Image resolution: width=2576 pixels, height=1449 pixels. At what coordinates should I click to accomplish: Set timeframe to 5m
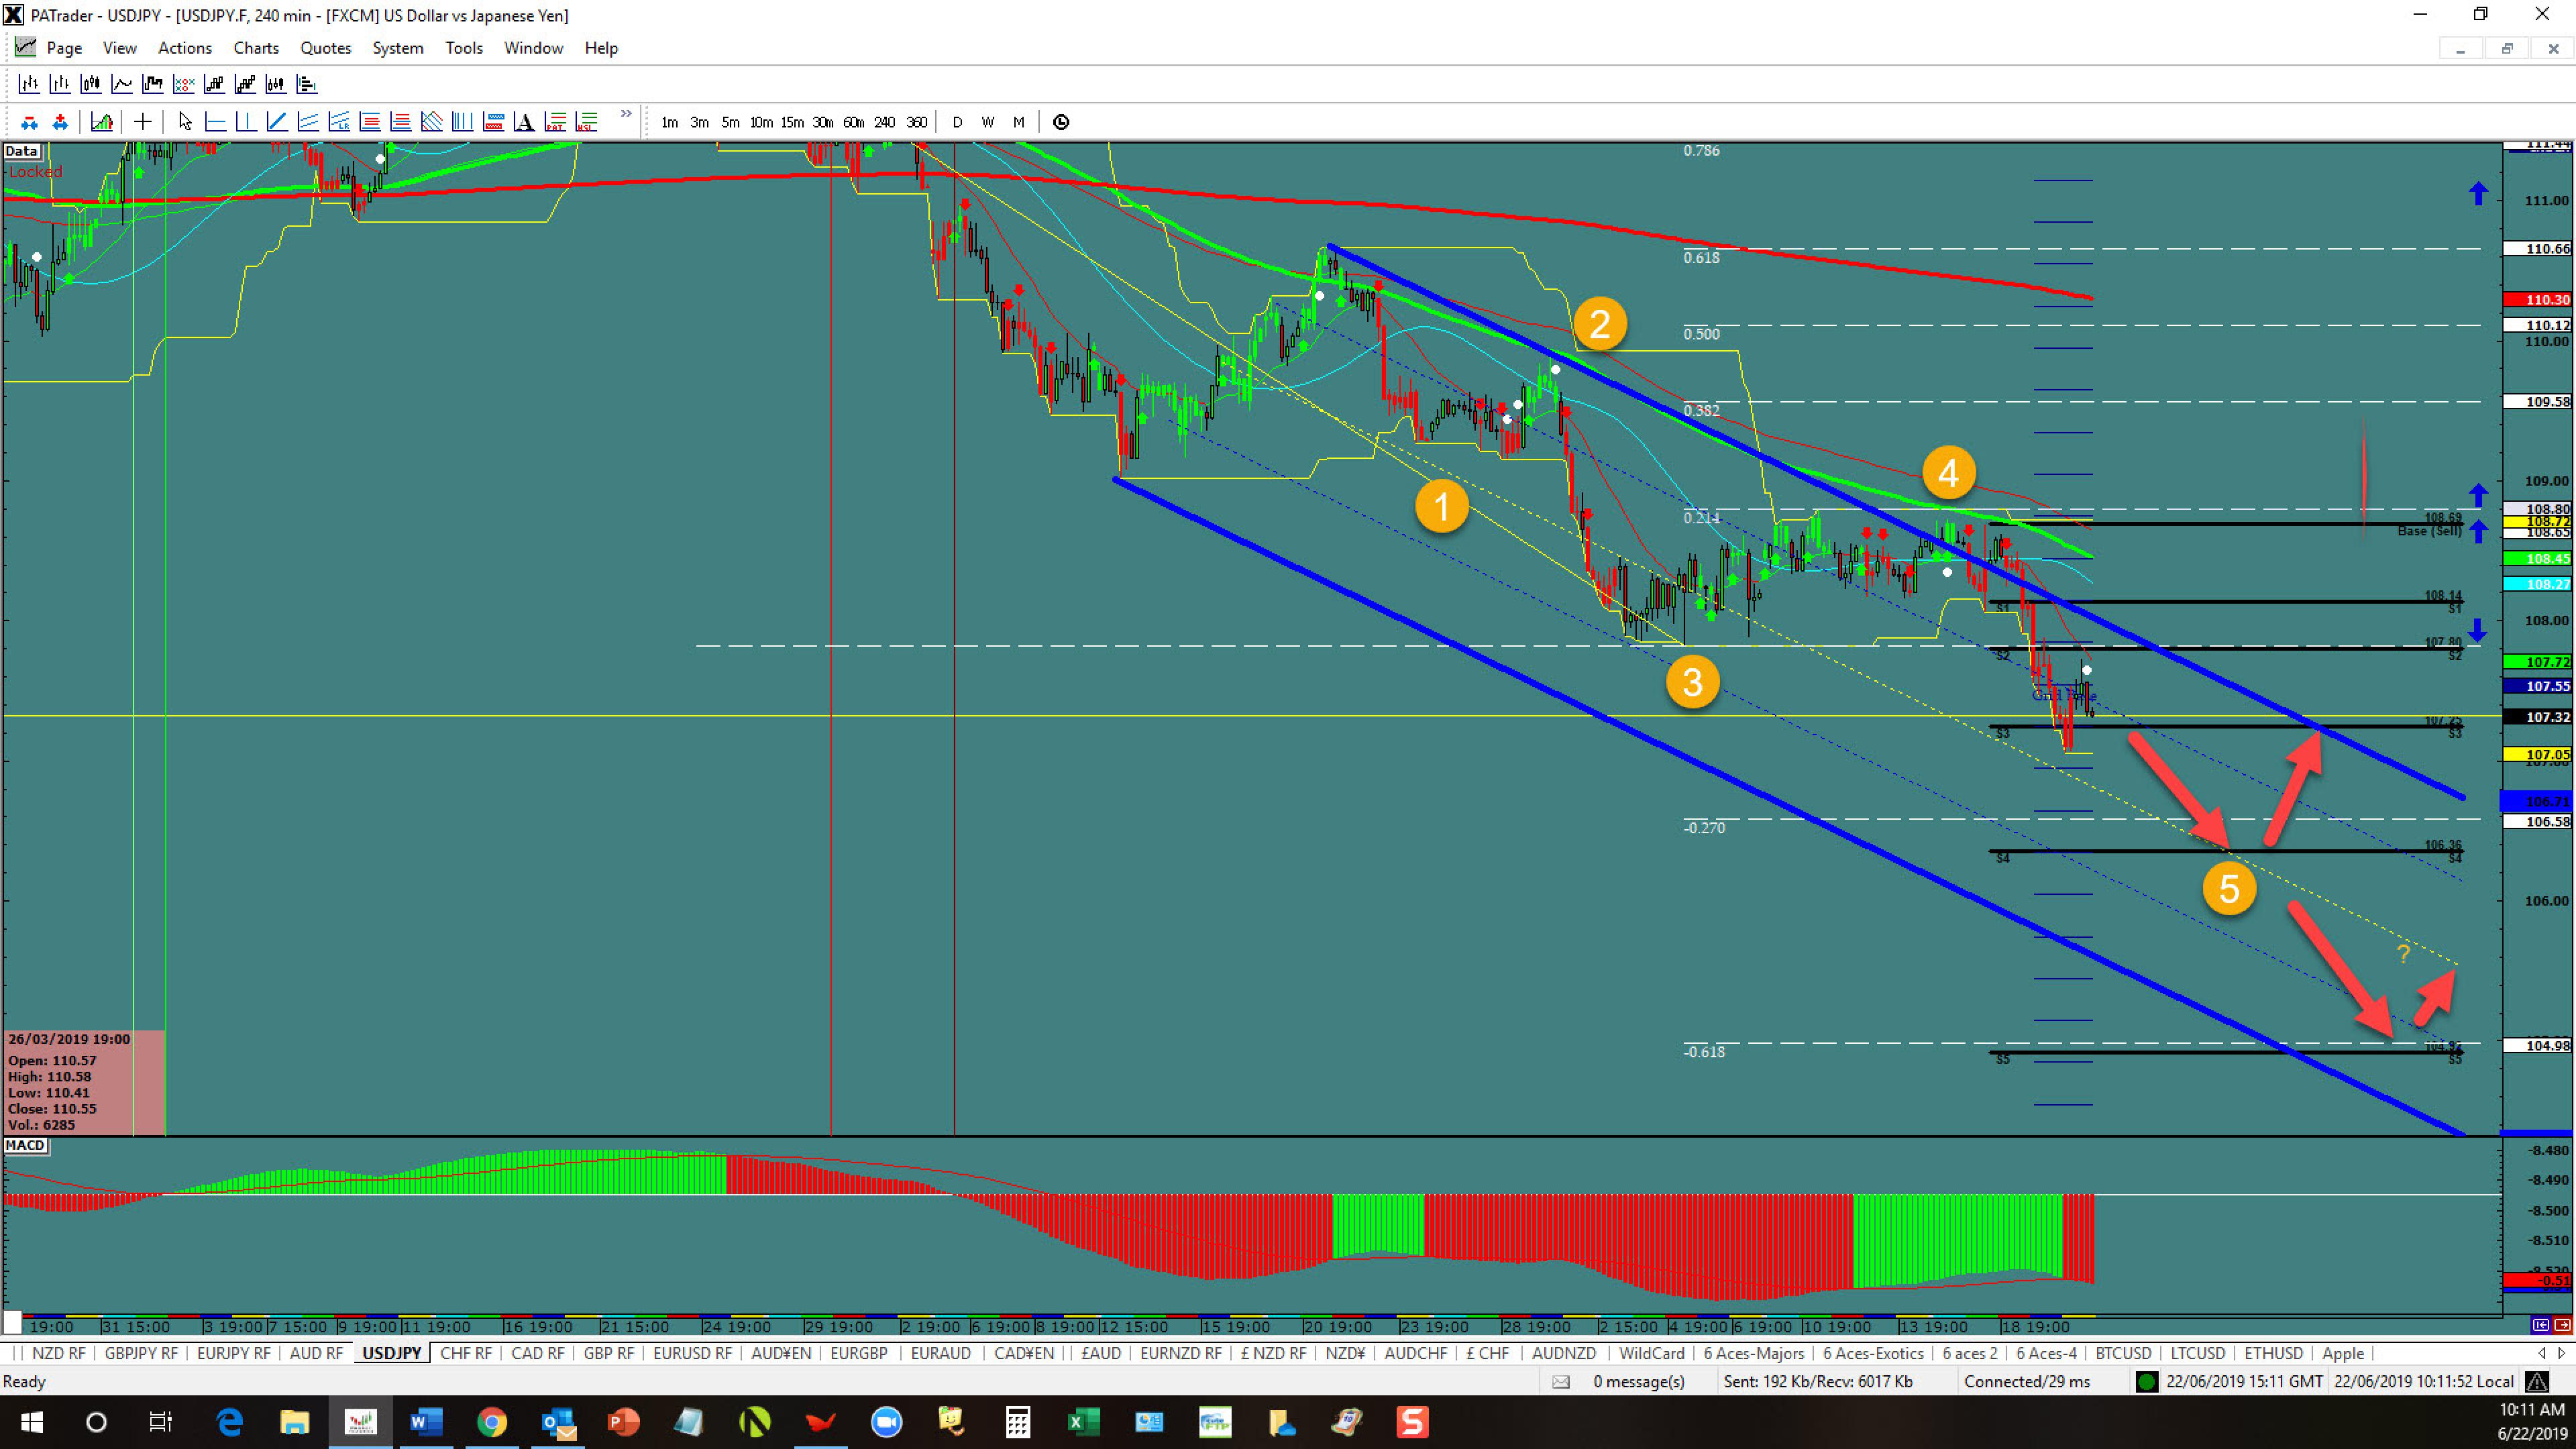click(x=730, y=122)
